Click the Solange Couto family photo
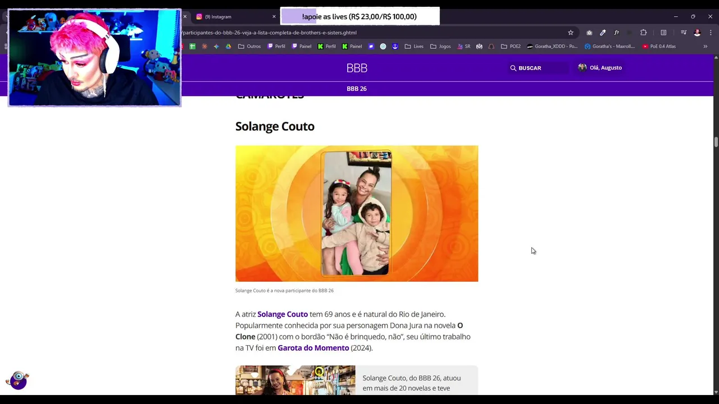This screenshot has height=404, width=719. 356,213
